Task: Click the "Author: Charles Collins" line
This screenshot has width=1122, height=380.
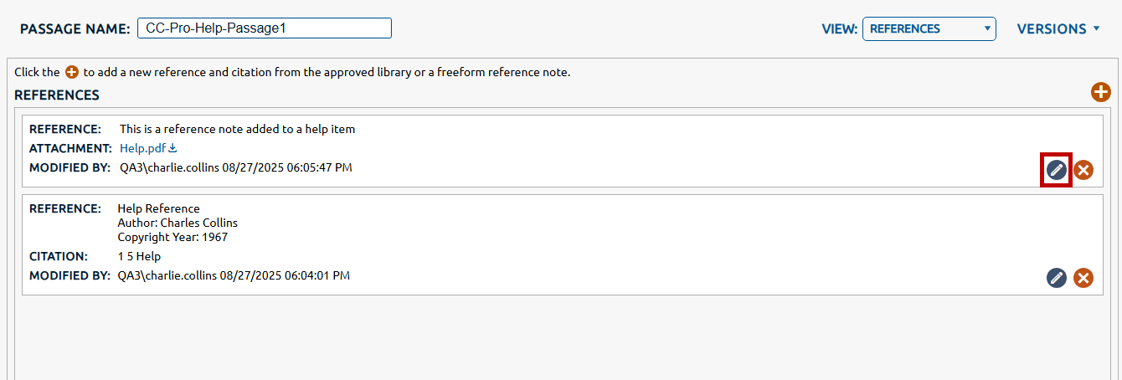Action: click(178, 223)
